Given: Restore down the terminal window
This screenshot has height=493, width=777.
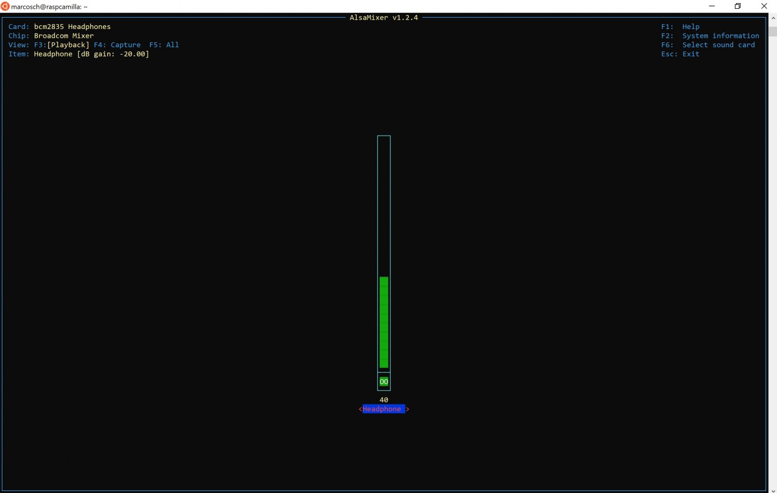Looking at the screenshot, I should [x=738, y=6].
